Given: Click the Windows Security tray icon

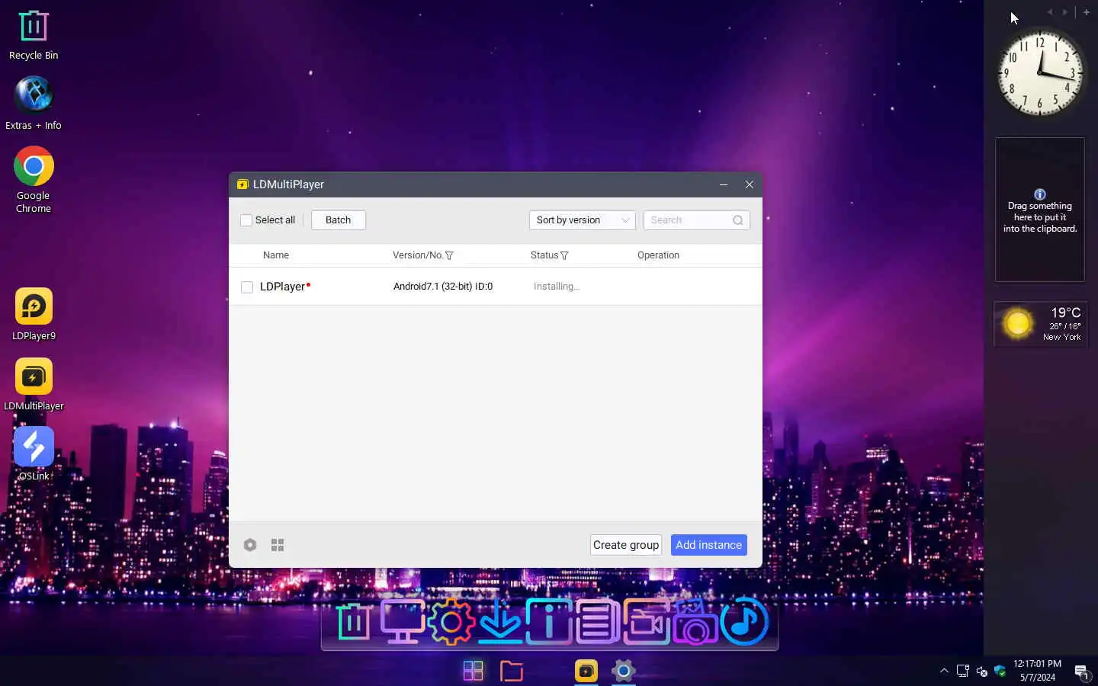Looking at the screenshot, I should pos(1000,671).
